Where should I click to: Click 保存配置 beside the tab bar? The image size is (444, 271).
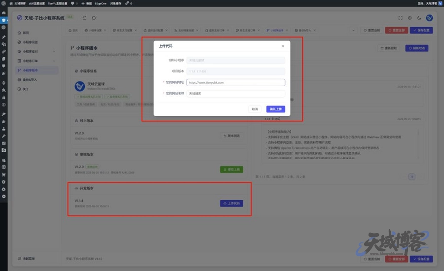(421, 30)
